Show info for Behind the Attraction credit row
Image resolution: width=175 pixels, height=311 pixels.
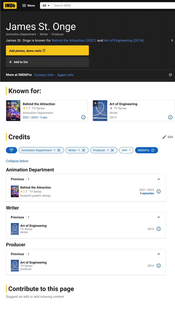159,192
